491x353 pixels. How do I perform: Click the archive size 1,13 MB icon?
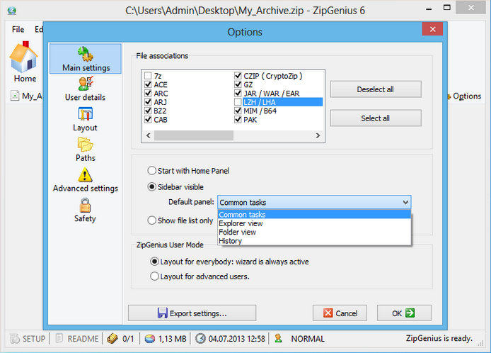tap(150, 339)
